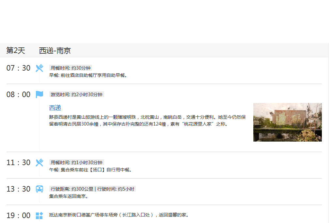Click the breakfast fork-and-knife icon at 07:30
This screenshot has width=331, height=223.
[39, 68]
